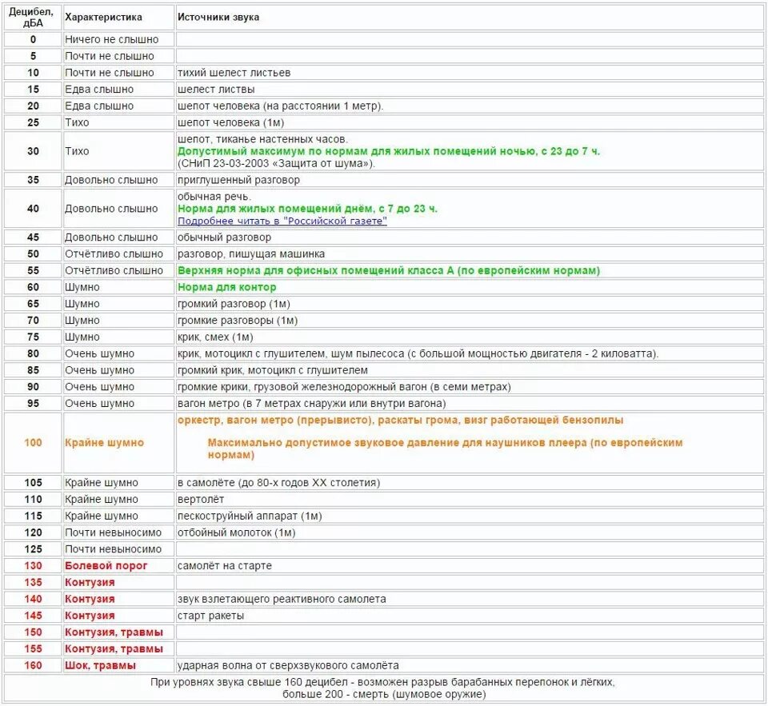This screenshot has height=706, width=768.
Task: Select the "тихий шелест листьев" cell
Action: point(470,73)
